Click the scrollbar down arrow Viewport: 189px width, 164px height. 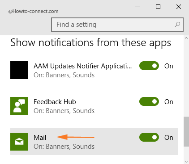click(x=186, y=161)
